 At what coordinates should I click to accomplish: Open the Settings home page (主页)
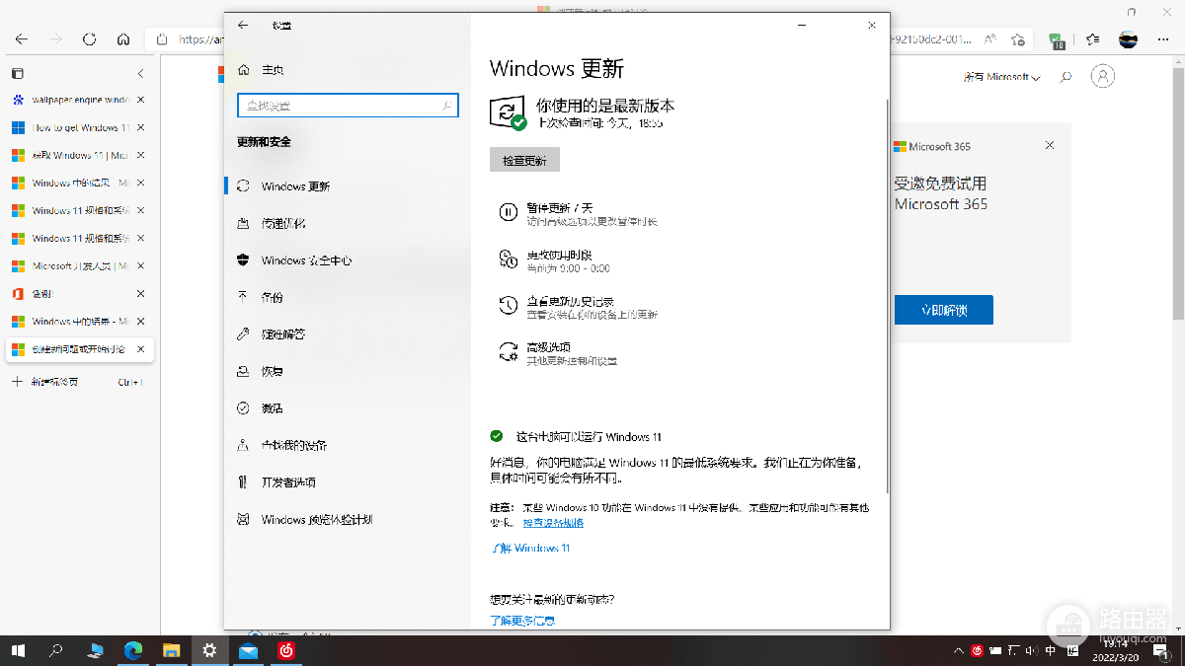point(261,70)
